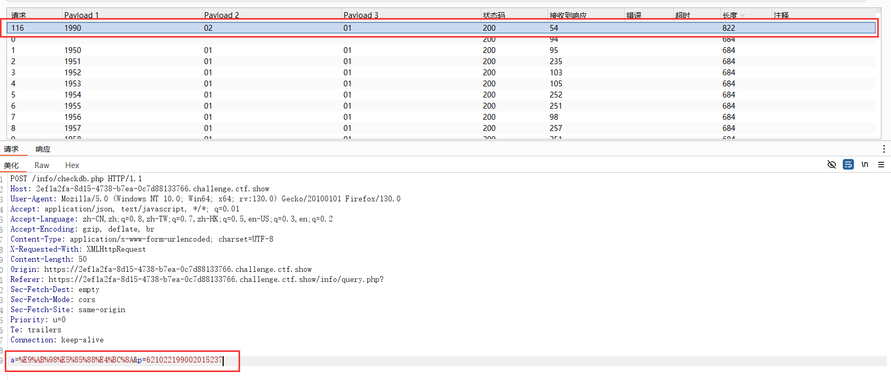Select the Hex view tab
The image size is (891, 380).
tap(72, 165)
